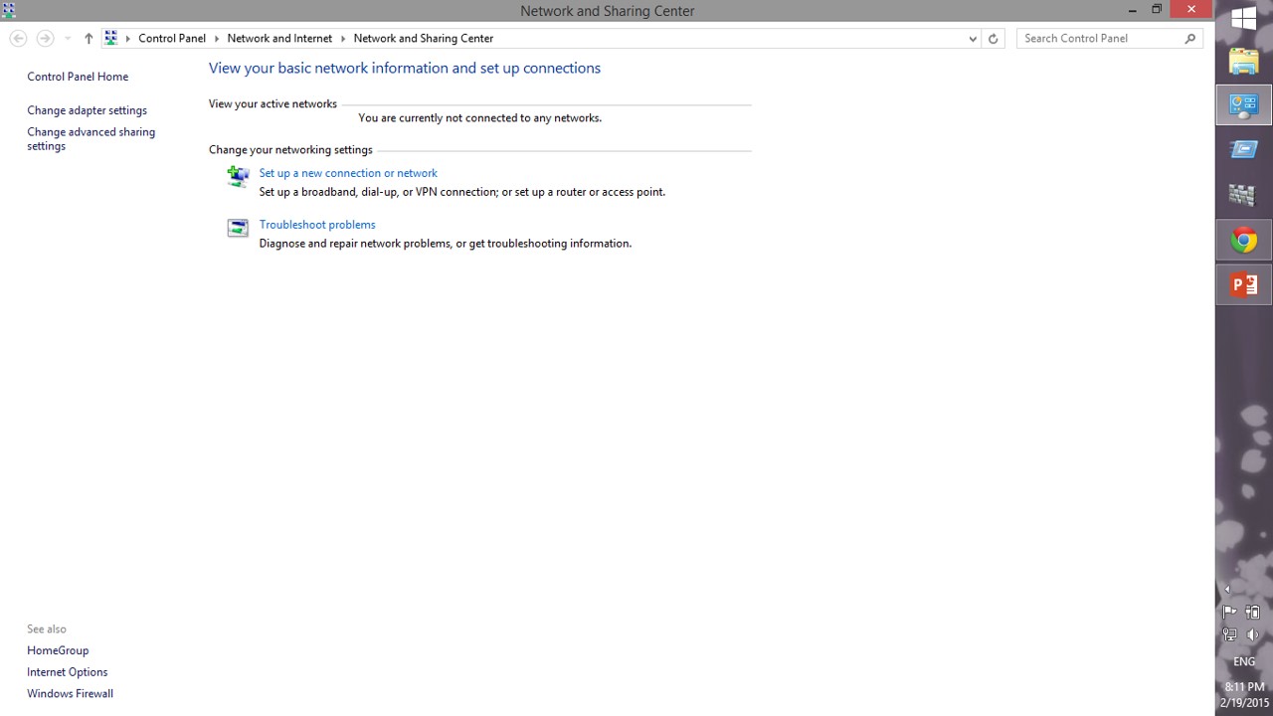1273x716 pixels.
Task: Open File Explorer from the taskbar
Action: [x=1243, y=62]
